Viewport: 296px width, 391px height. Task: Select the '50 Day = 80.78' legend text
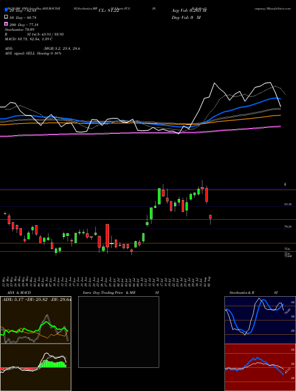click(22, 18)
